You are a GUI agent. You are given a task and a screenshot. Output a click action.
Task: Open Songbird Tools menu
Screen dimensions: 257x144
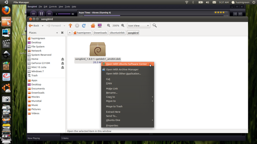pos(67,7)
